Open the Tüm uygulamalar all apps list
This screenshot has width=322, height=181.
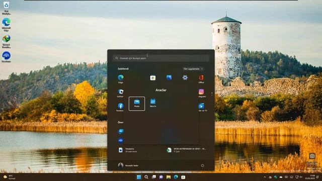pos(193,69)
